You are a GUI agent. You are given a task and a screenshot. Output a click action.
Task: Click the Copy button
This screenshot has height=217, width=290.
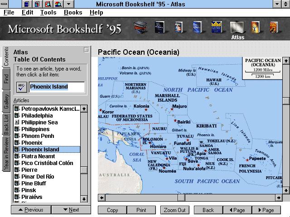tap(112, 210)
